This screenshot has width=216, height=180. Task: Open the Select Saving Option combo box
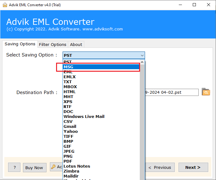(x=104, y=55)
